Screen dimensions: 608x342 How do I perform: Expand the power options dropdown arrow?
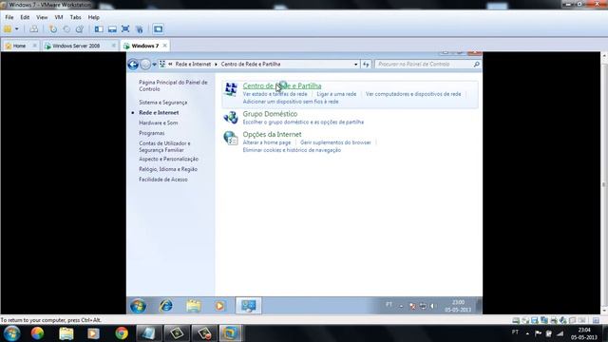point(17,29)
